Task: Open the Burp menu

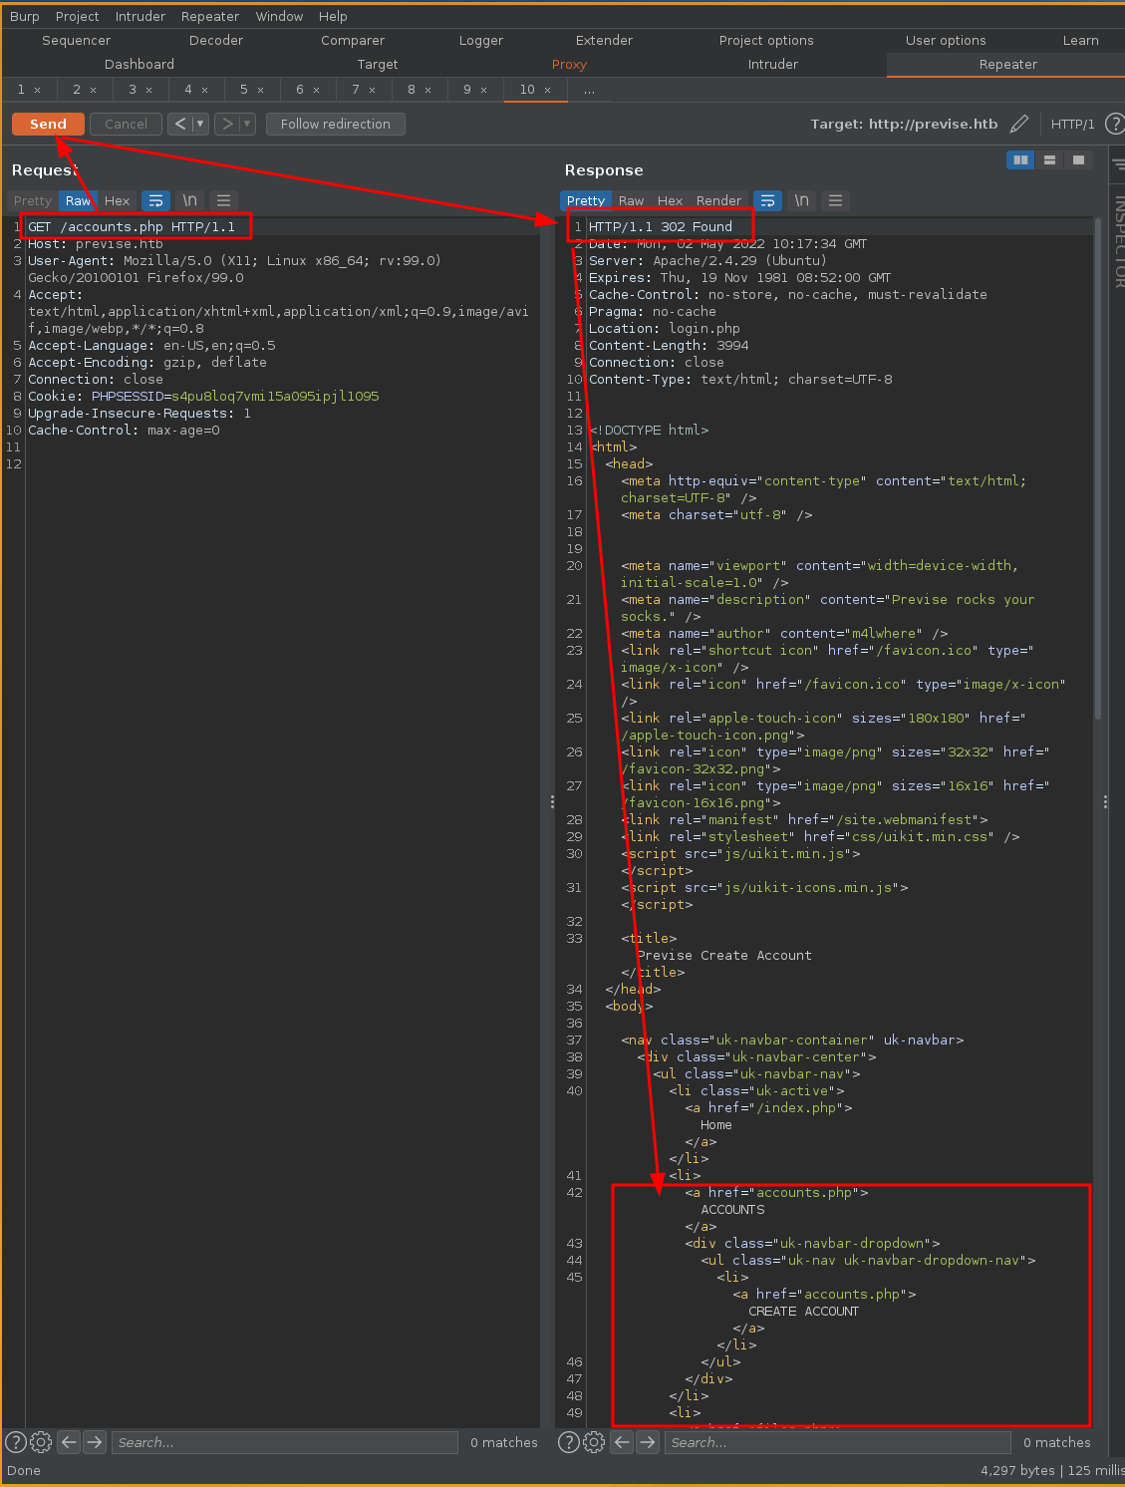Action: pos(25,16)
